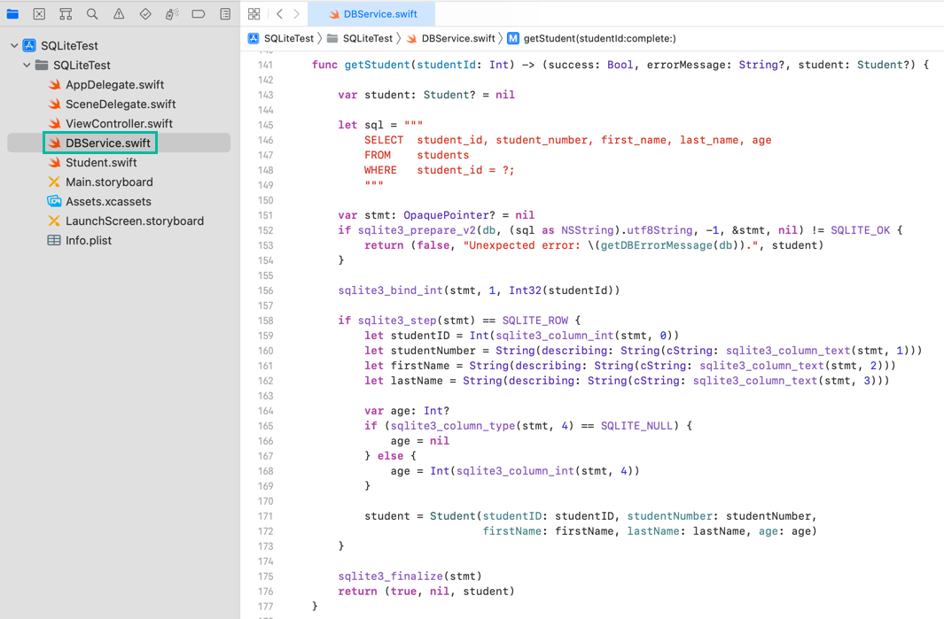Viewport: 944px width, 619px height.
Task: Click line number 176 in gutter
Action: (x=265, y=592)
